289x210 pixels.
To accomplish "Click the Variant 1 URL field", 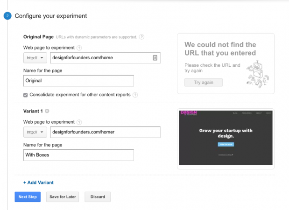I will [x=105, y=132].
